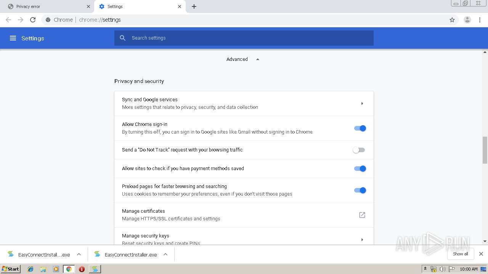
Task: Click the taskbar clock showing 10:00 AM
Action: click(469, 269)
